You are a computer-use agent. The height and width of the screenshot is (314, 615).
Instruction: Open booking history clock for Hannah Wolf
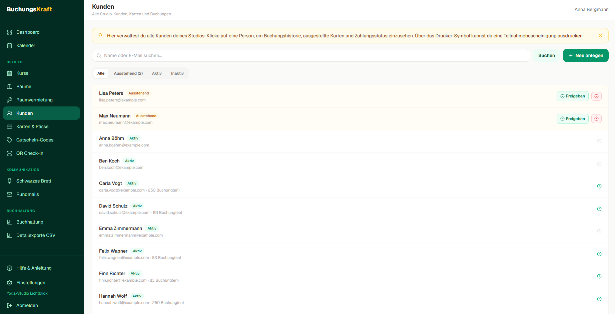(599, 299)
